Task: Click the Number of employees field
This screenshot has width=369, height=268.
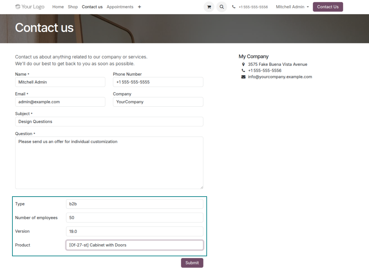Action: 135,217
